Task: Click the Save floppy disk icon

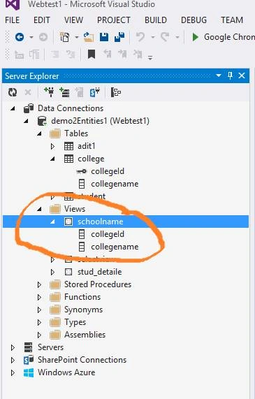Action: (104, 37)
